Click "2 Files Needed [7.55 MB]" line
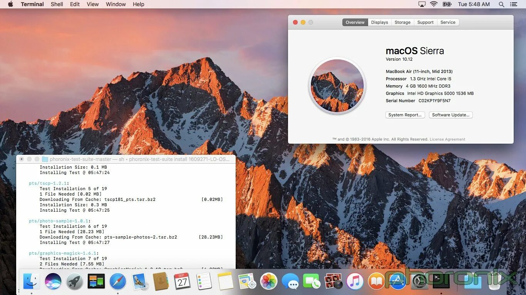 pos(72,264)
